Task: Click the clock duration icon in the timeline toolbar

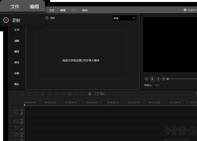Action: coord(83,94)
